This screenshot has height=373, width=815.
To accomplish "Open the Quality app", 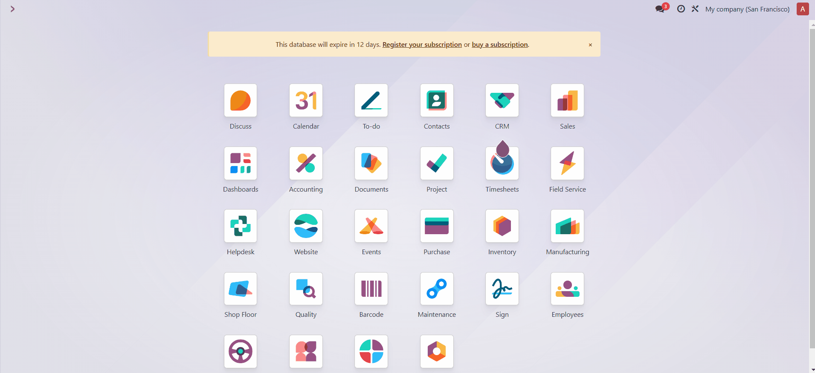I will tap(306, 289).
